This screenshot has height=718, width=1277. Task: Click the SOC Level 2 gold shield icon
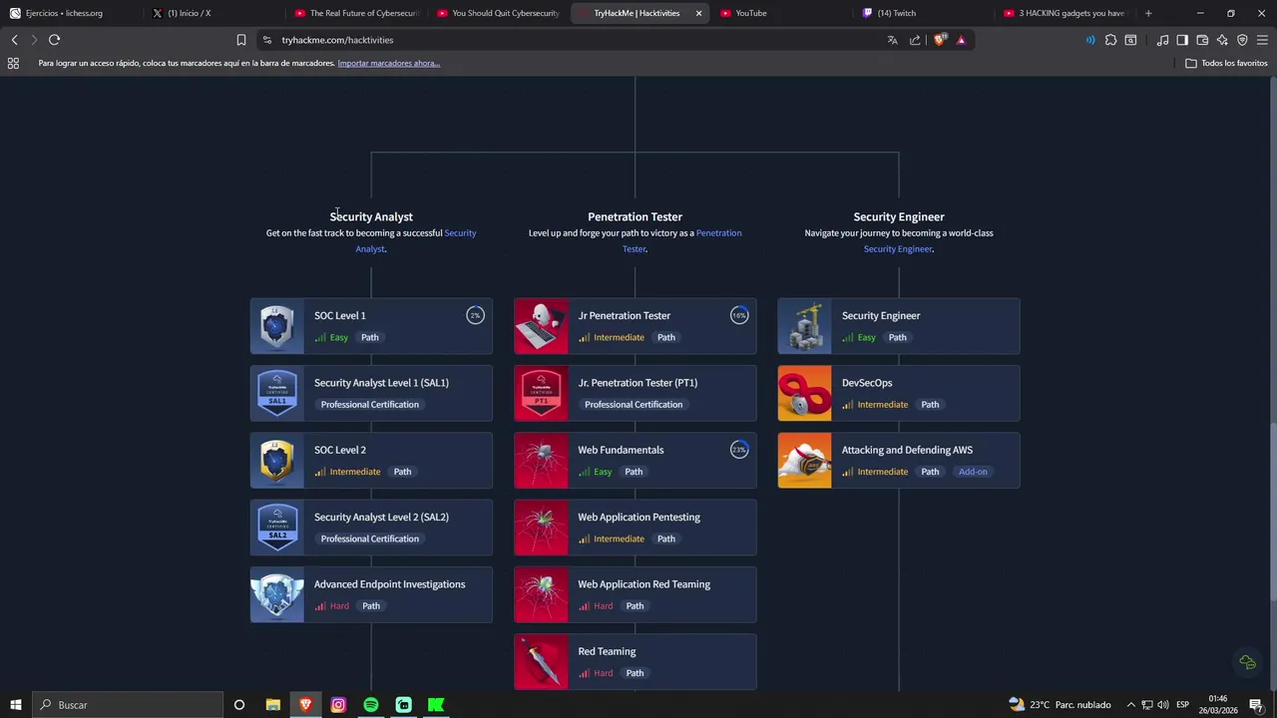[x=277, y=461]
